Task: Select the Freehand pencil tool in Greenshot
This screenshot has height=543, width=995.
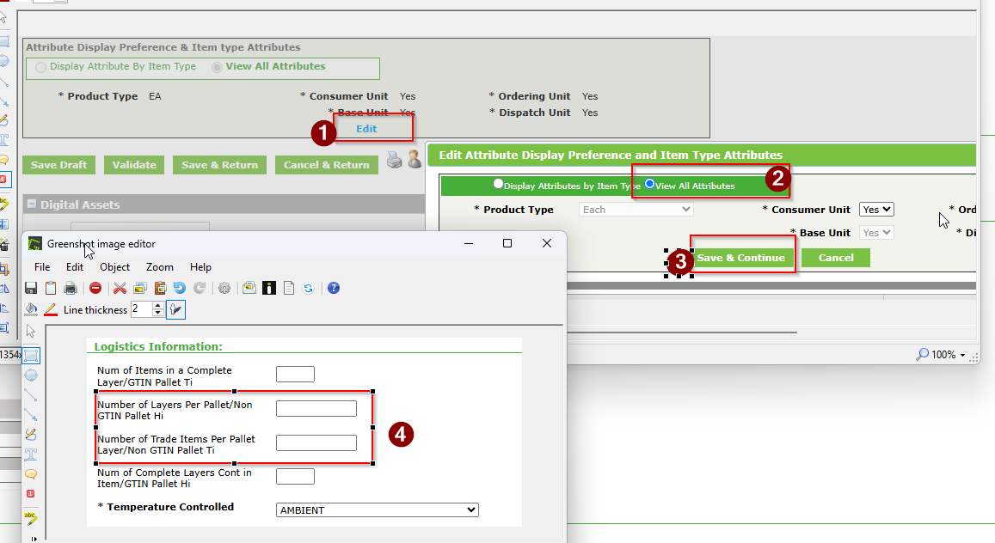Action: (30, 434)
